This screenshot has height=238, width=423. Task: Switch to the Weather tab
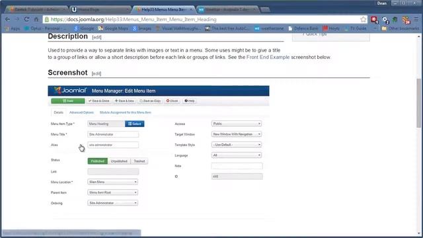[228, 9]
